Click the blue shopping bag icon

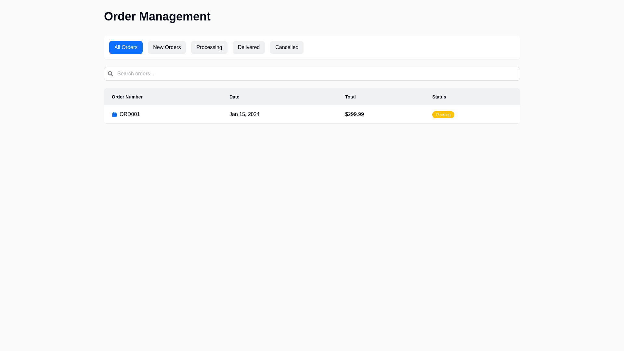coord(114,114)
